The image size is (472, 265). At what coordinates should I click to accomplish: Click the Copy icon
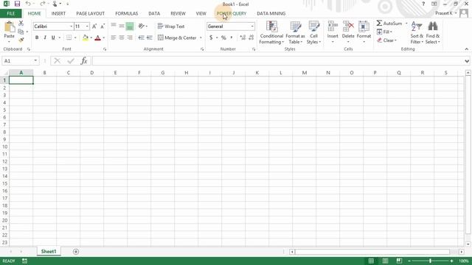[21, 32]
